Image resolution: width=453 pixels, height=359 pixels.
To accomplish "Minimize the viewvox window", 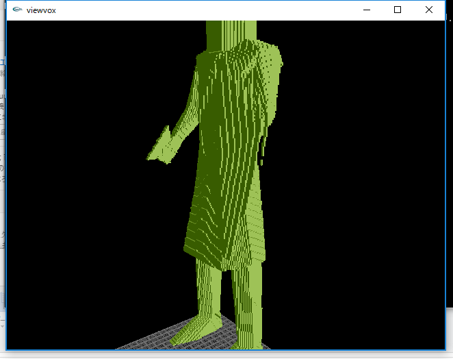I will tap(365, 10).
